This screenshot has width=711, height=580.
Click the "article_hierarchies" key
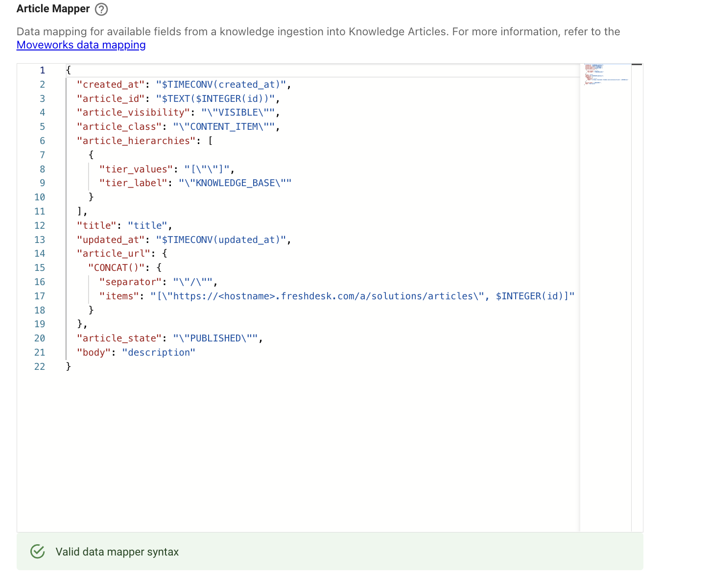tap(136, 141)
